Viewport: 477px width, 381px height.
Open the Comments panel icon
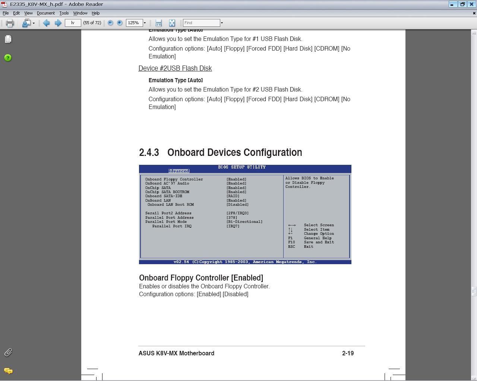click(8, 371)
